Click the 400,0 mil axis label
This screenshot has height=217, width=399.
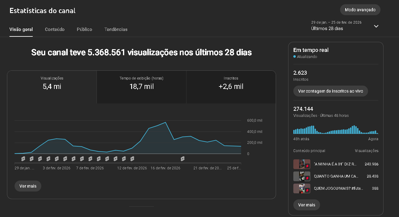click(x=255, y=132)
